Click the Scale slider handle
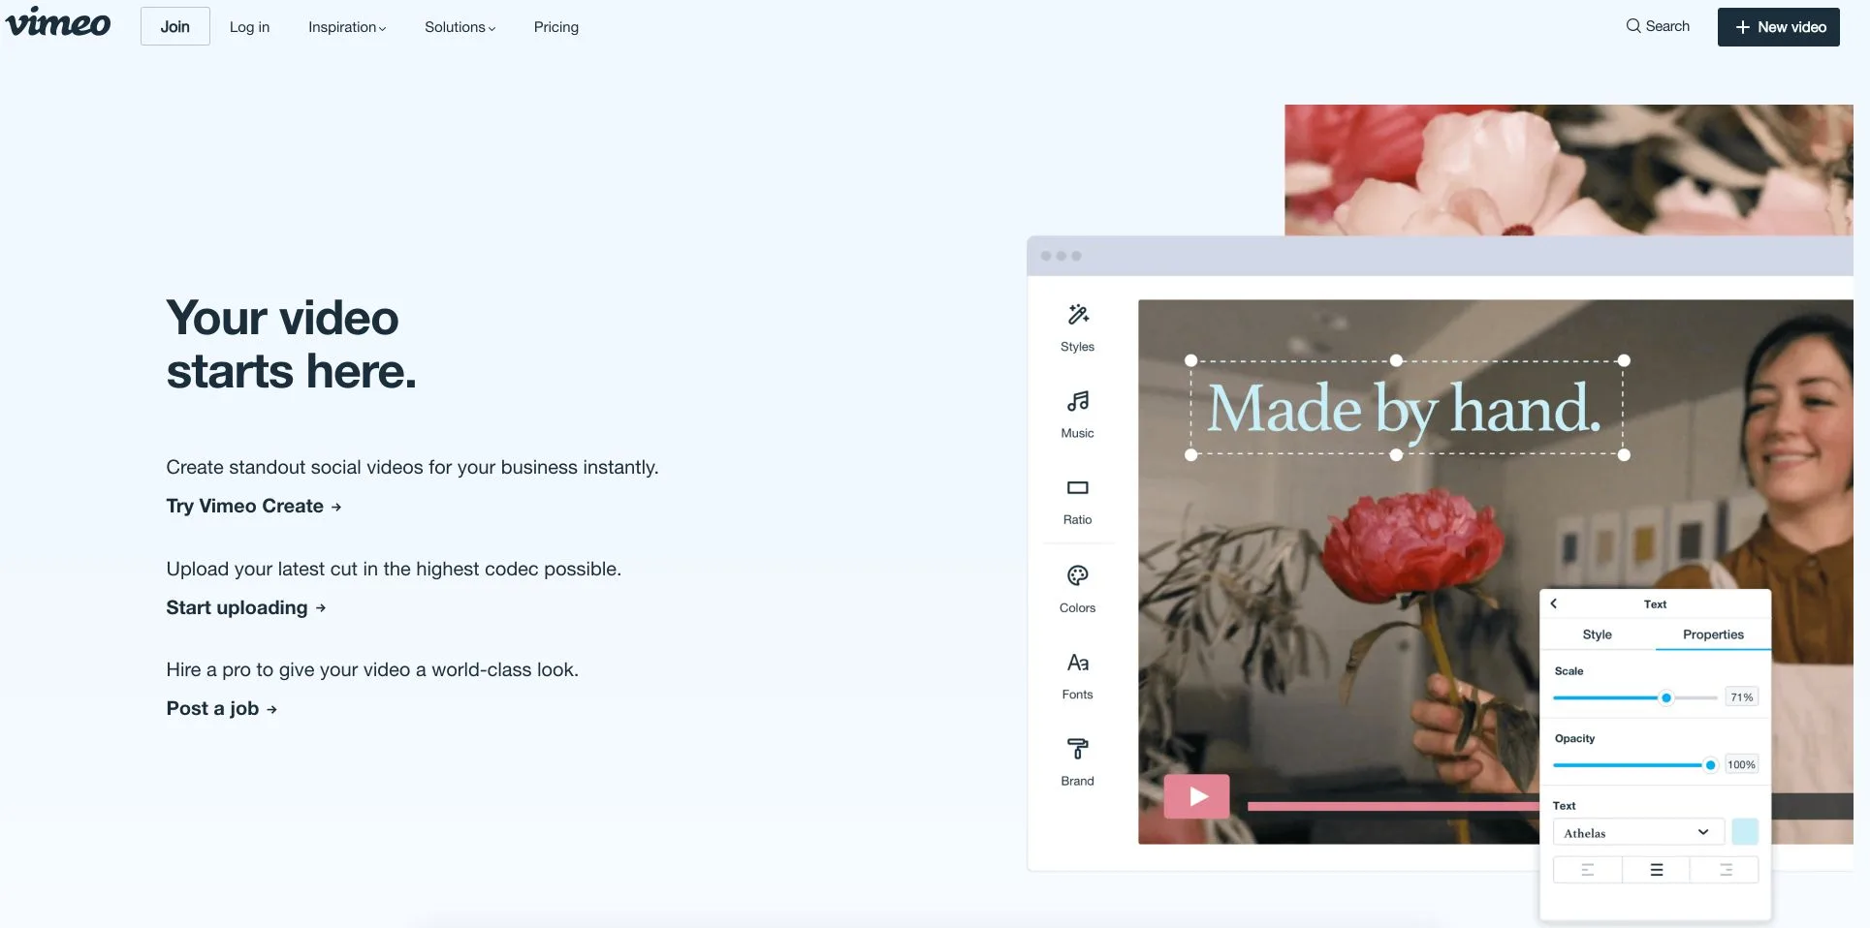 1666,697
